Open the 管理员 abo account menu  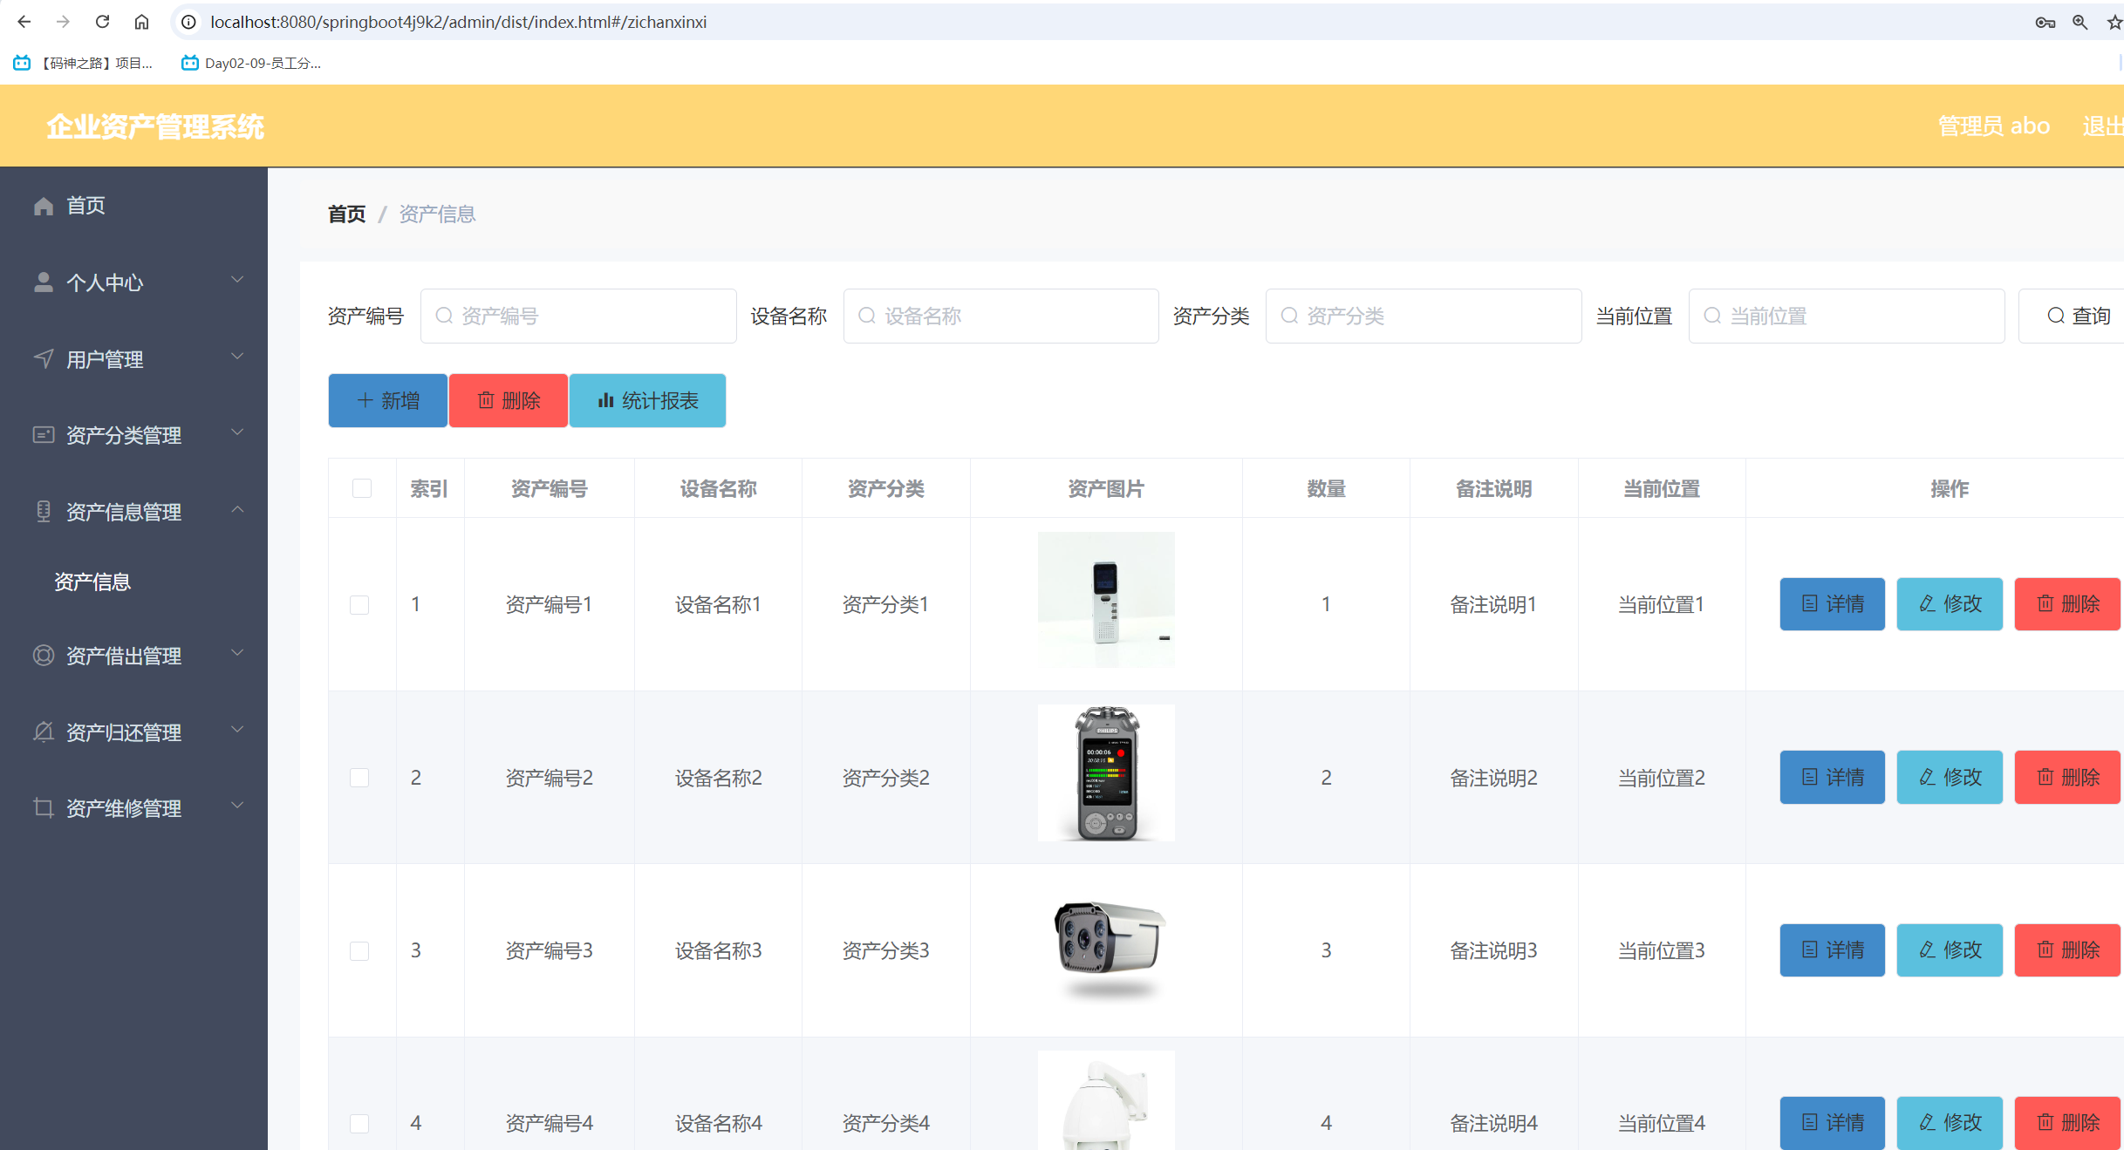[x=1994, y=126]
